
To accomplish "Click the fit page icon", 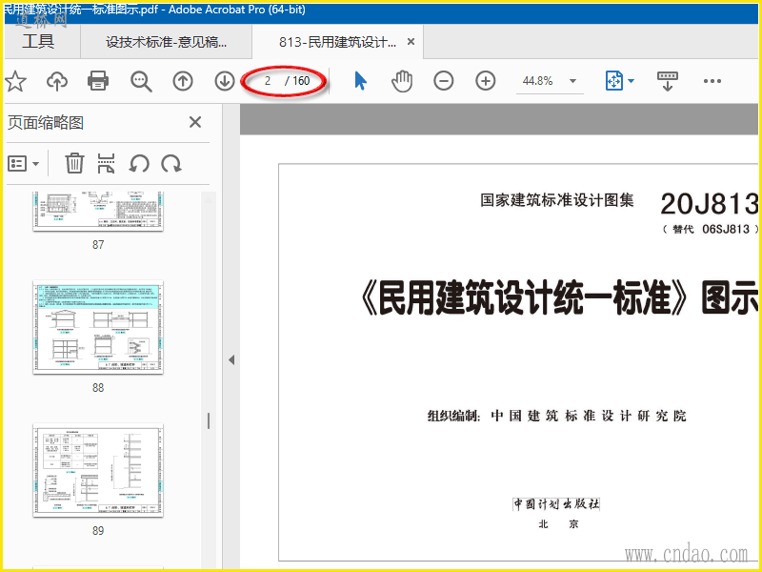I will coord(614,81).
